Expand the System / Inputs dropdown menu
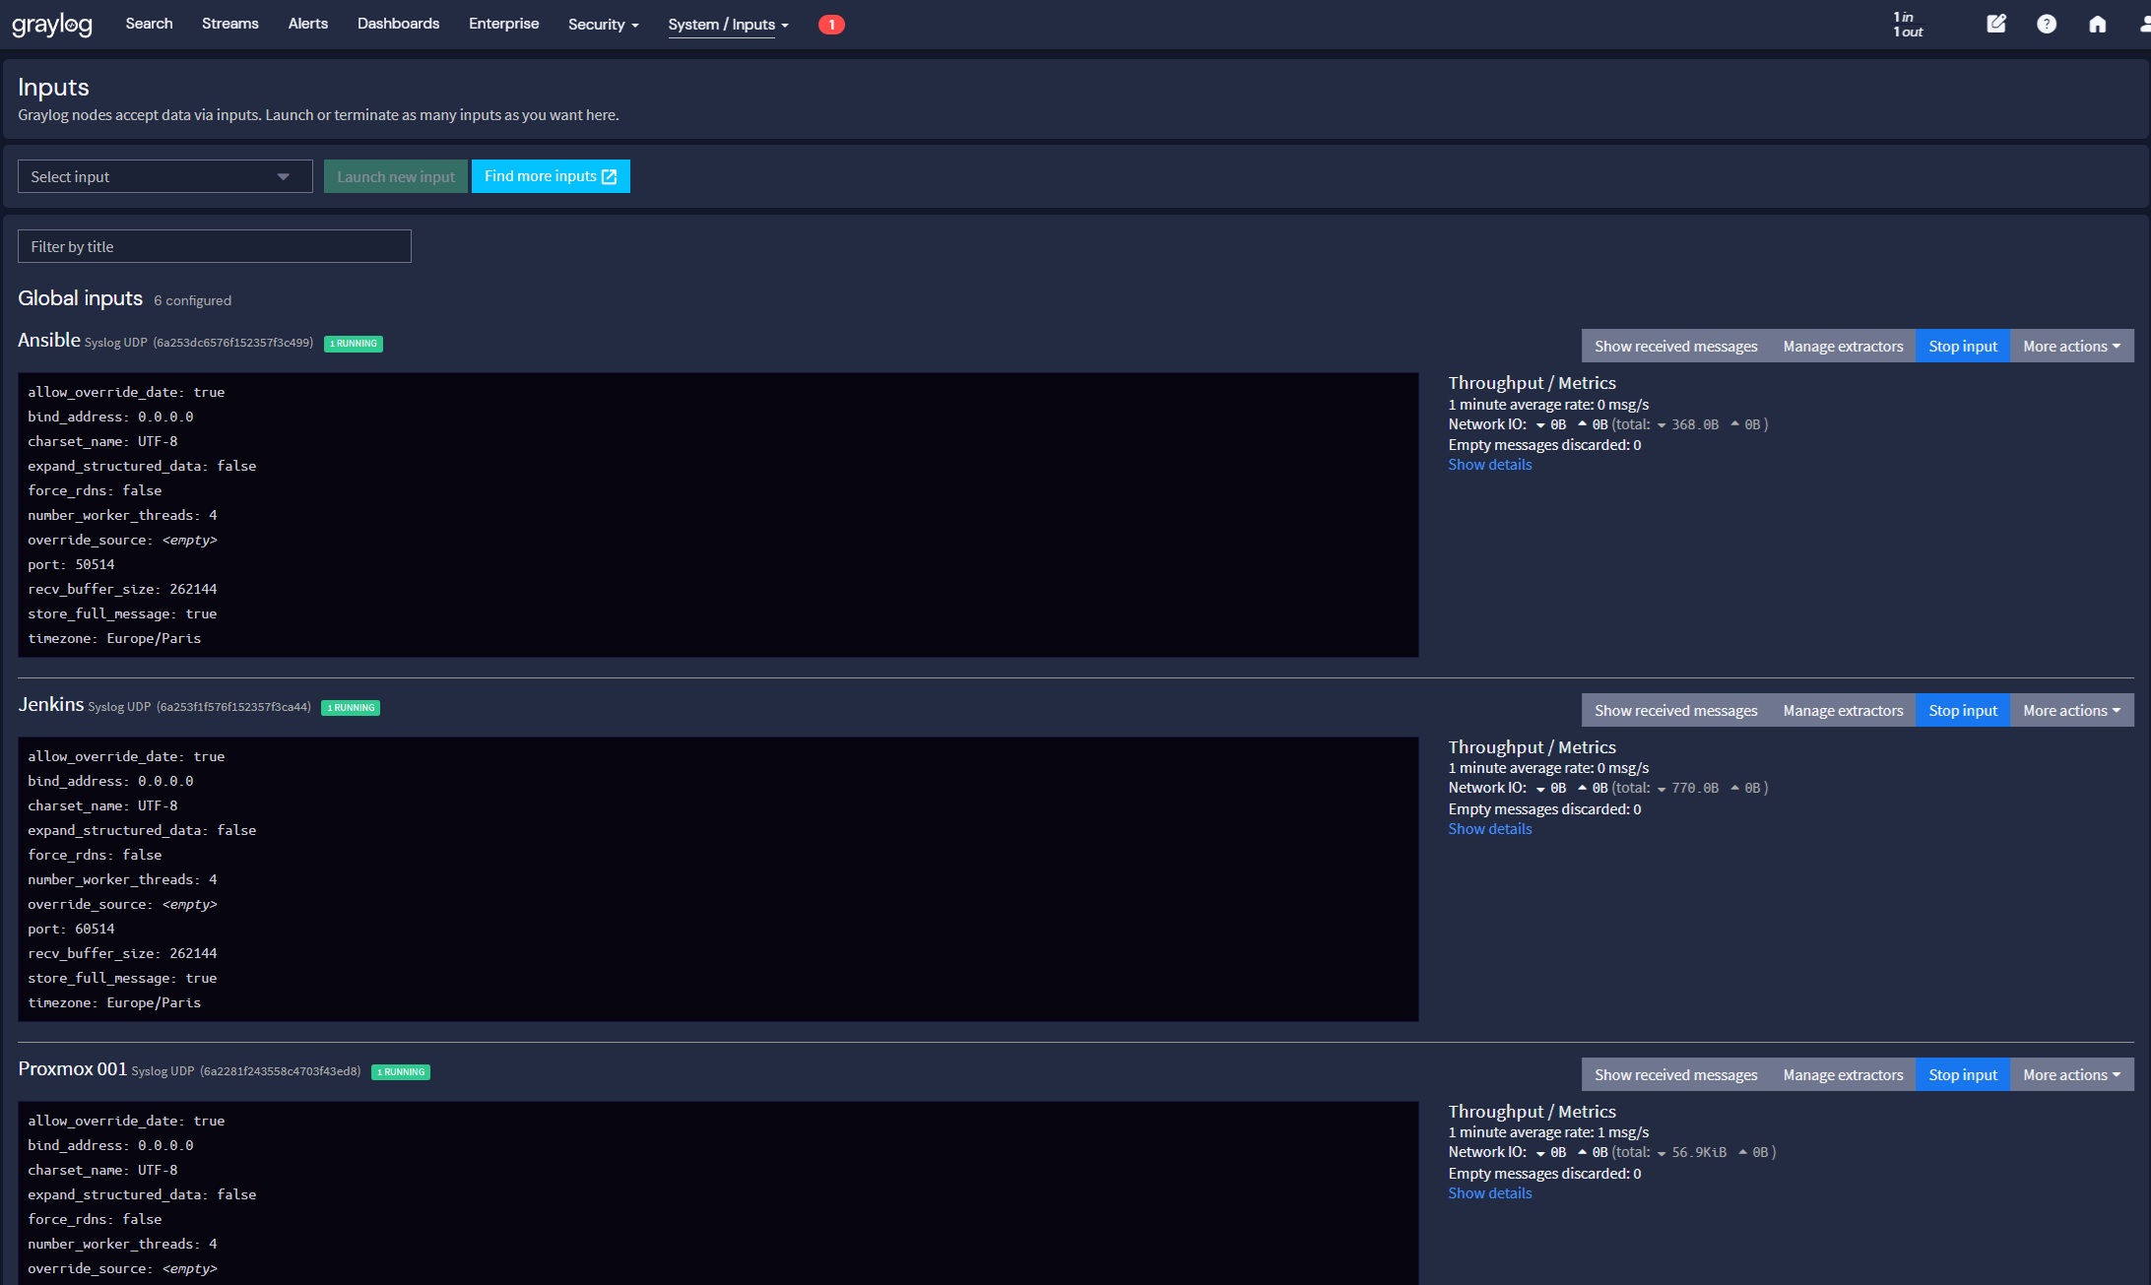 (729, 25)
